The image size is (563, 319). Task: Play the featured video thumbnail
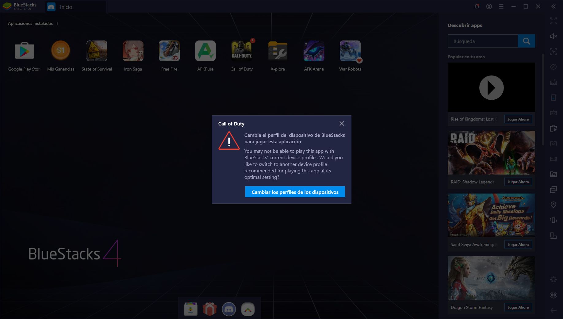[491, 87]
